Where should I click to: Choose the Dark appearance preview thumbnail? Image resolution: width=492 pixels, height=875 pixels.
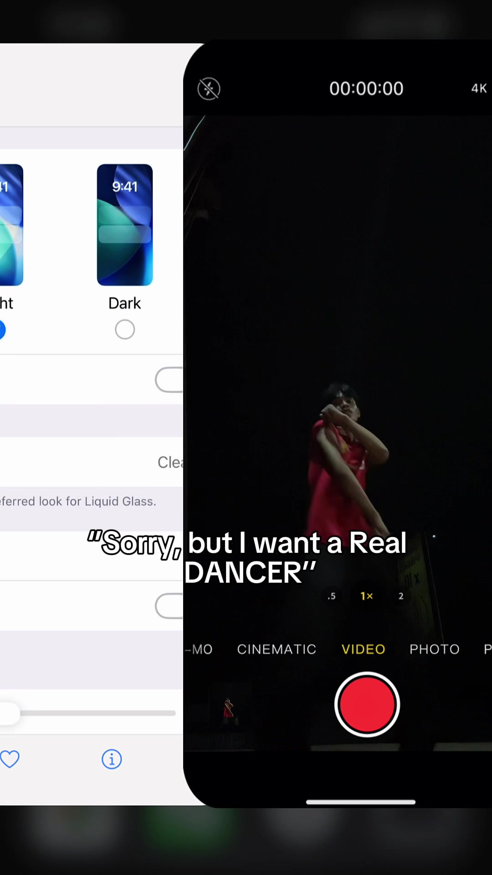click(125, 225)
